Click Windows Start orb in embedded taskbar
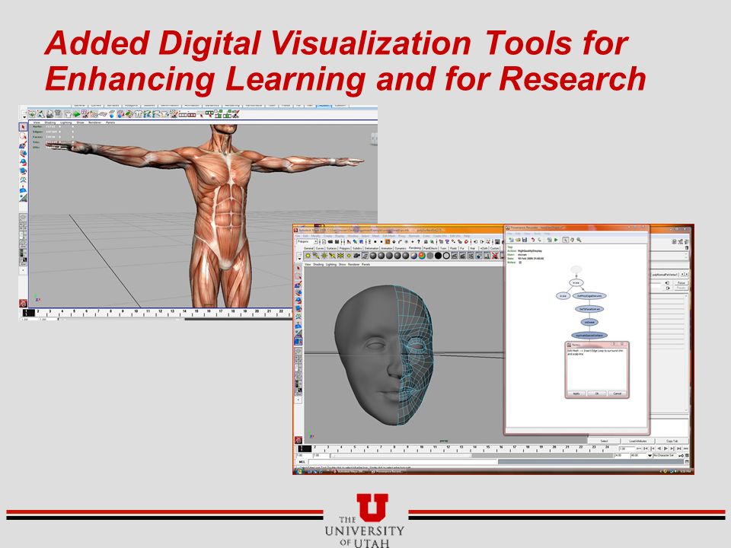The image size is (731, 548). pyautogui.click(x=298, y=471)
